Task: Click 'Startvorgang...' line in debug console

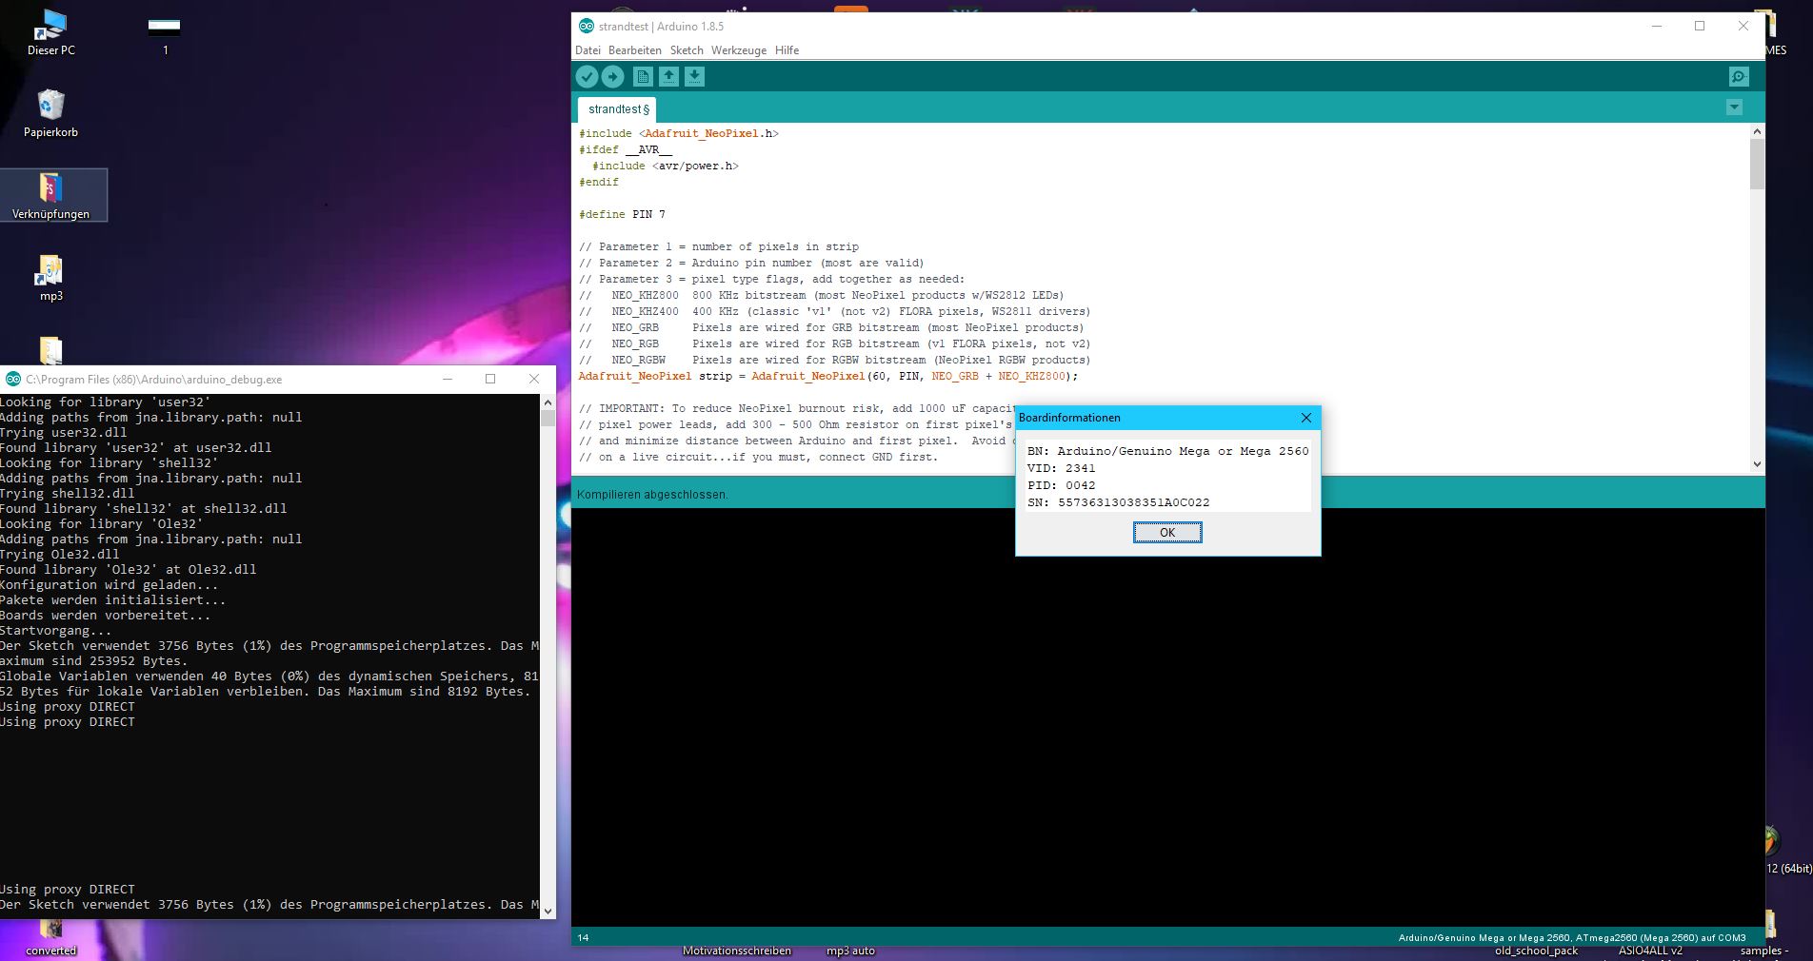Action: point(55,630)
